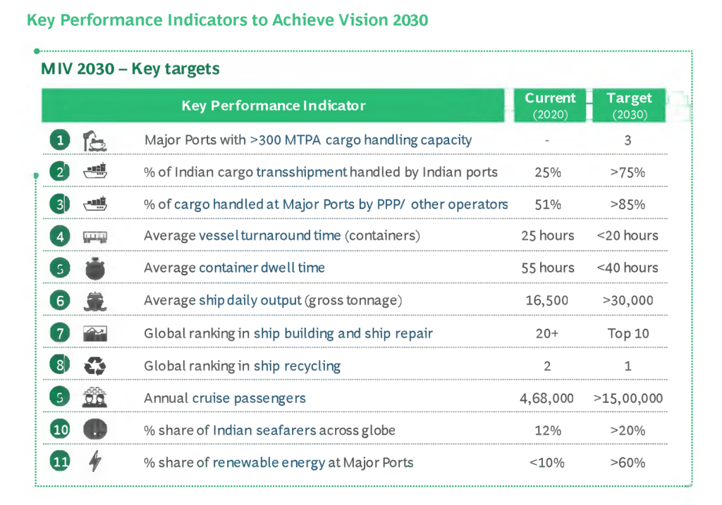Viewport: 722px width, 505px height.
Task: Click the Indian seafarers globe icon
Action: point(94,430)
